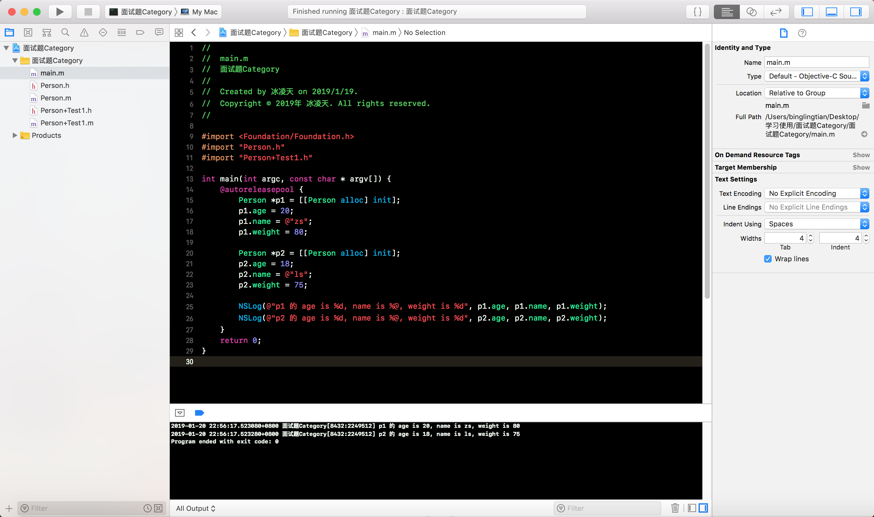Toggle the breakpoints activation button
The height and width of the screenshot is (517, 874).
point(199,413)
